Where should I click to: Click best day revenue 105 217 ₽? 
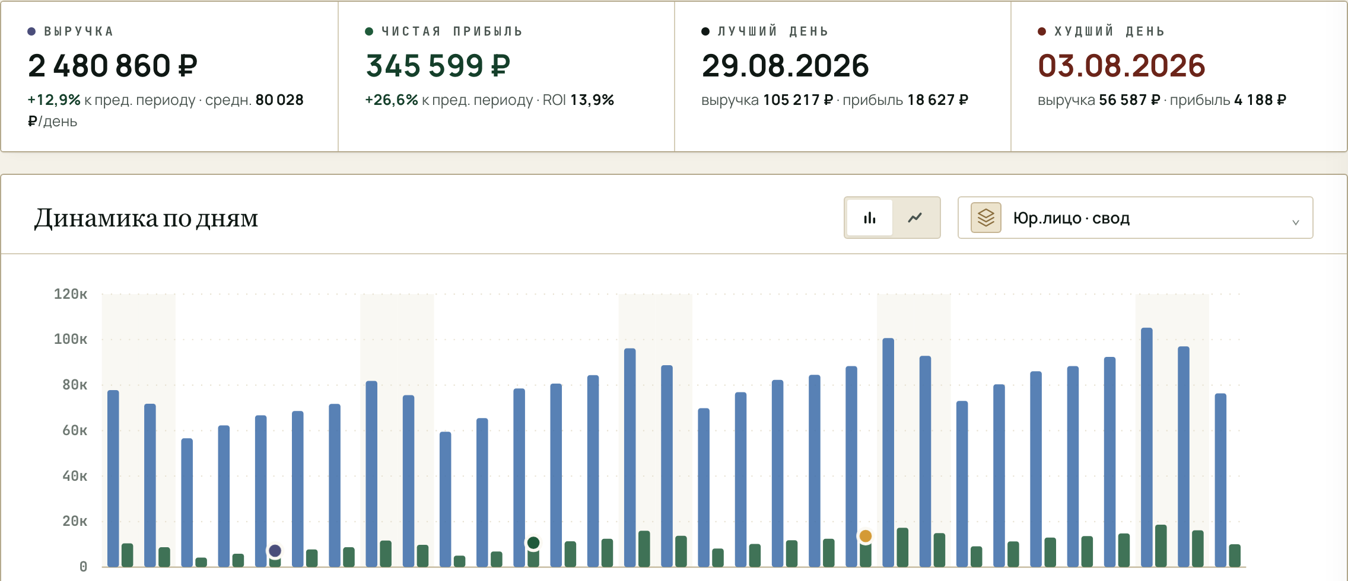(x=798, y=100)
